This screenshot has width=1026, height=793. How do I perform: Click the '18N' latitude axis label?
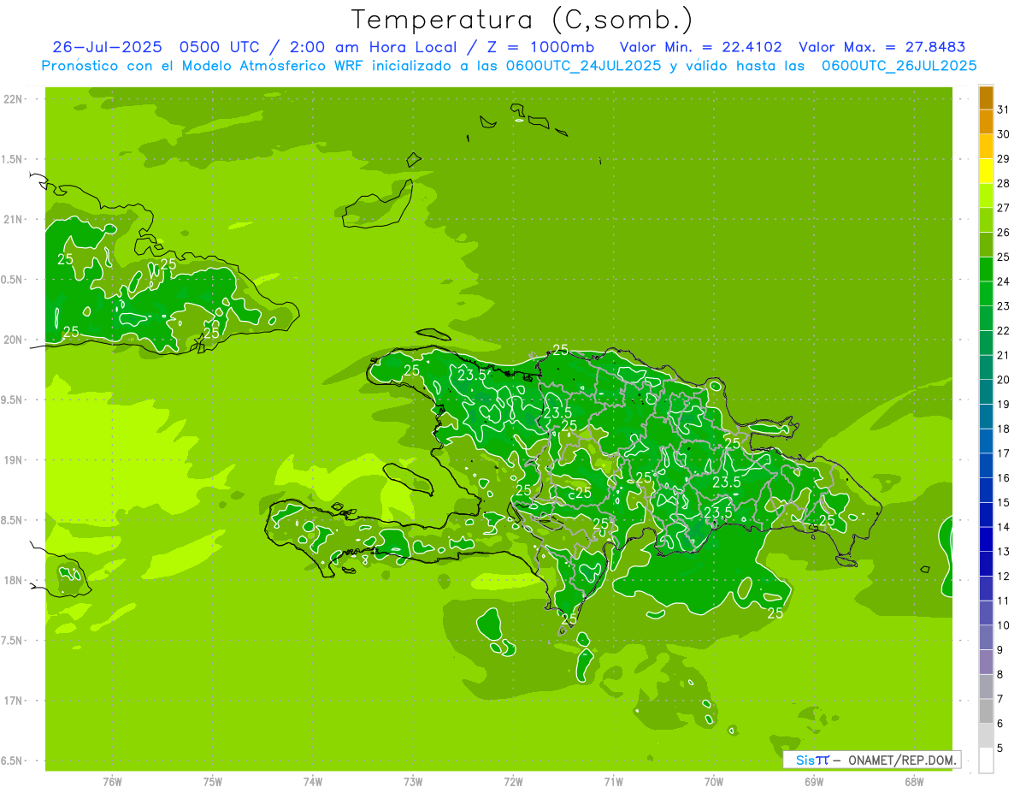(13, 580)
